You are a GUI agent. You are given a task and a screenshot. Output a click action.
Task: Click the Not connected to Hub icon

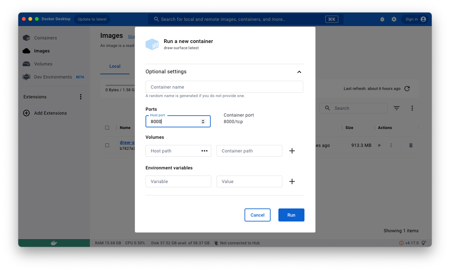(216, 243)
